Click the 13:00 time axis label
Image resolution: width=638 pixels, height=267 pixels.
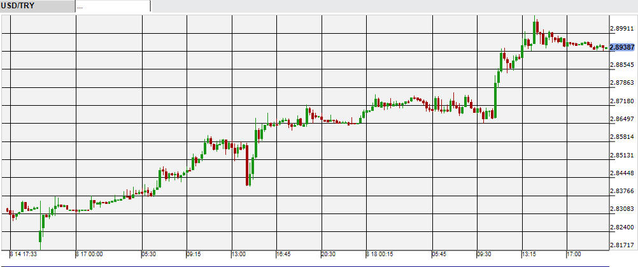(x=238, y=254)
